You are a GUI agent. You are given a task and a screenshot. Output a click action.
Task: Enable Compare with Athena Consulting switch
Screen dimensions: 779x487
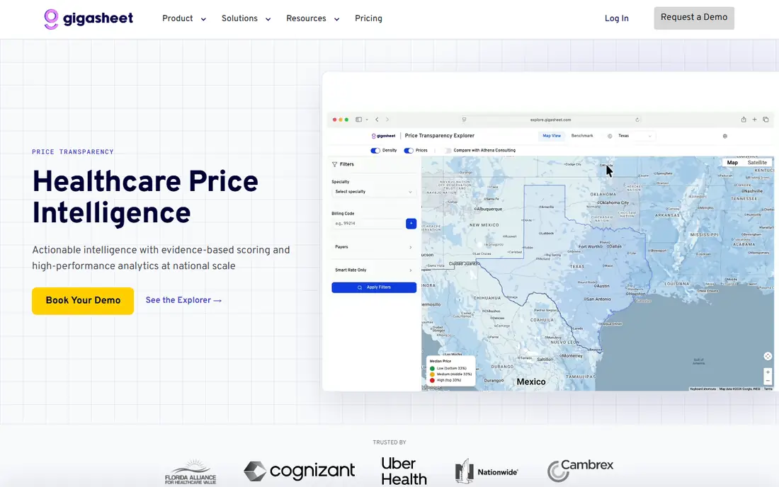[447, 151]
